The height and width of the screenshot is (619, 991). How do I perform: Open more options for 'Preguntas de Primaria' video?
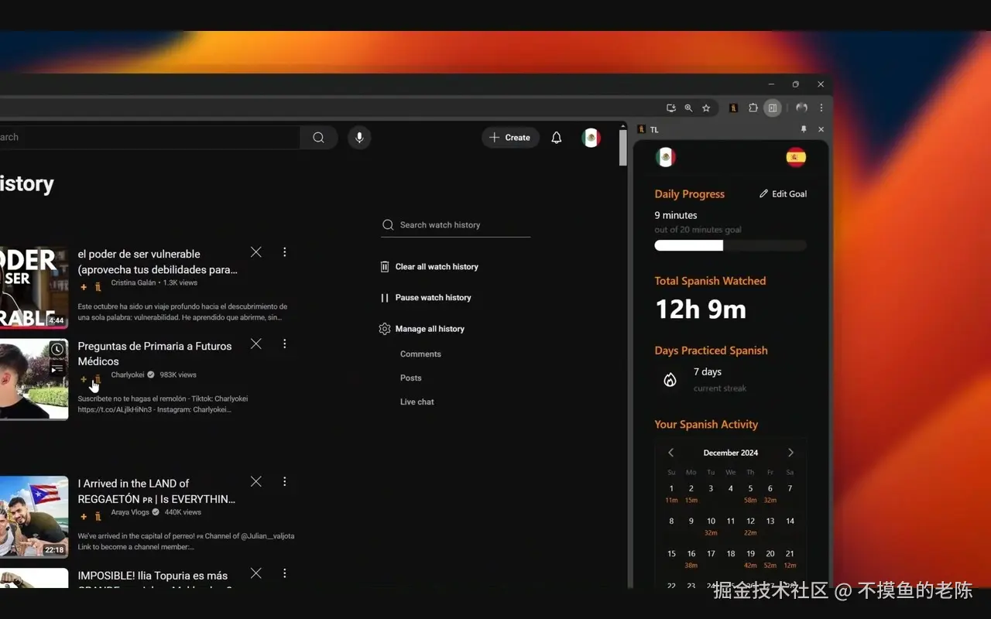[284, 344]
